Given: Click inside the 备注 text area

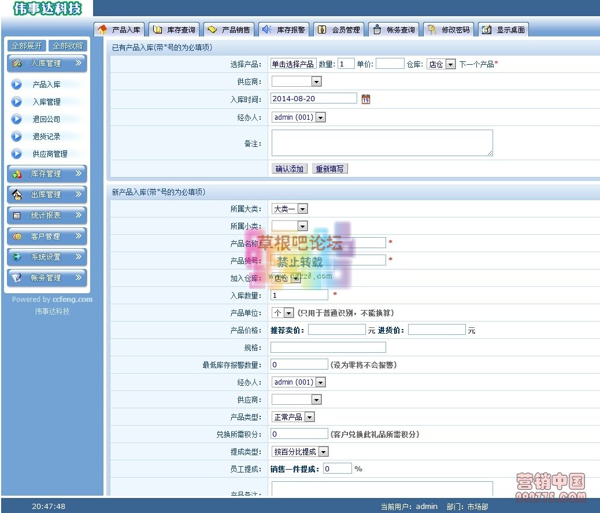Looking at the screenshot, I should 382,142.
